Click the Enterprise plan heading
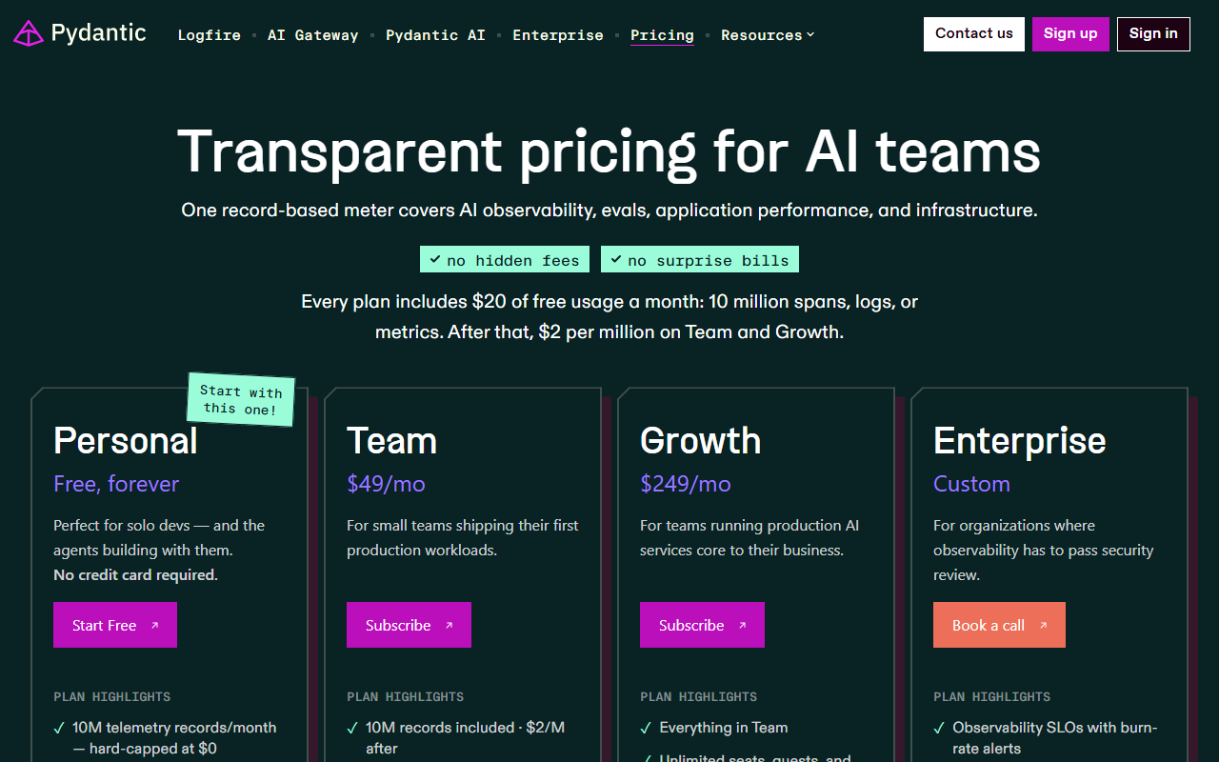The width and height of the screenshot is (1219, 762). [x=1020, y=441]
